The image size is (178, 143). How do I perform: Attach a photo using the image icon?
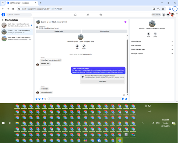[x=40, y=99]
